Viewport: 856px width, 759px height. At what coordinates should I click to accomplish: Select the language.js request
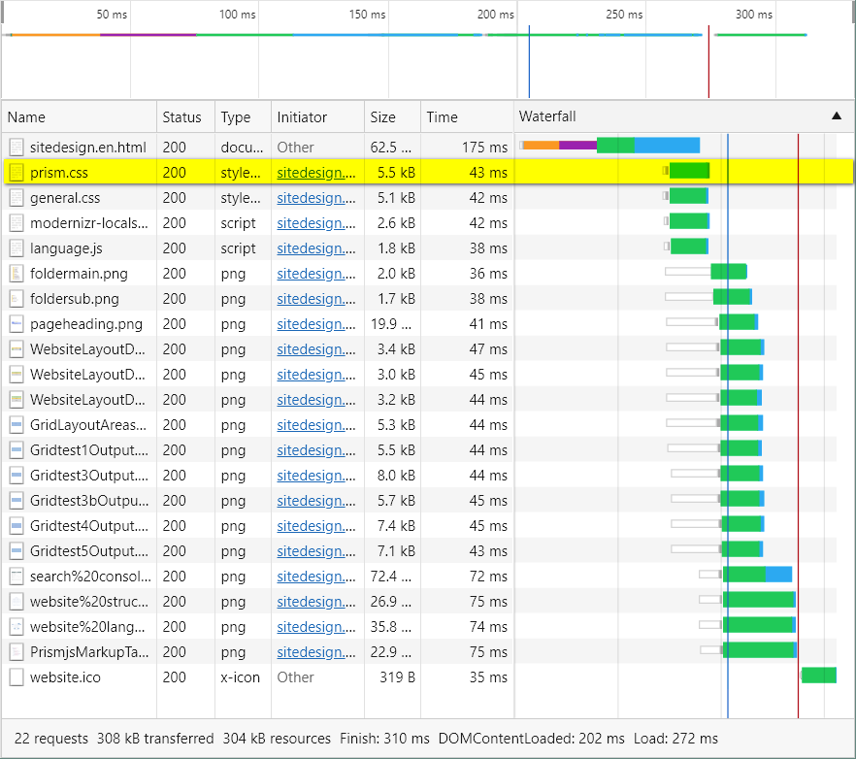click(66, 248)
